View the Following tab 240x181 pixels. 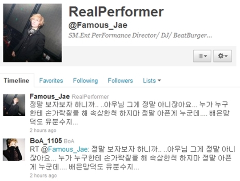point(85,81)
